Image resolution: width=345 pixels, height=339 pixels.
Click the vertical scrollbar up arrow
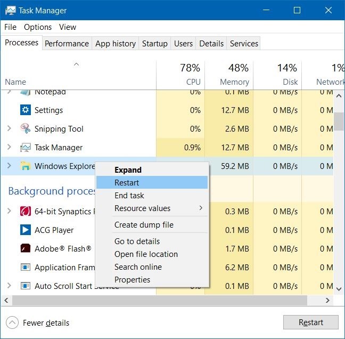click(339, 96)
